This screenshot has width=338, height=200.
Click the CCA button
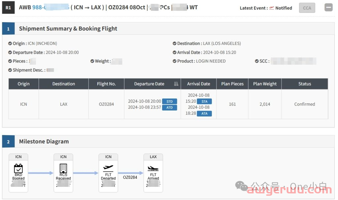[x=307, y=8]
